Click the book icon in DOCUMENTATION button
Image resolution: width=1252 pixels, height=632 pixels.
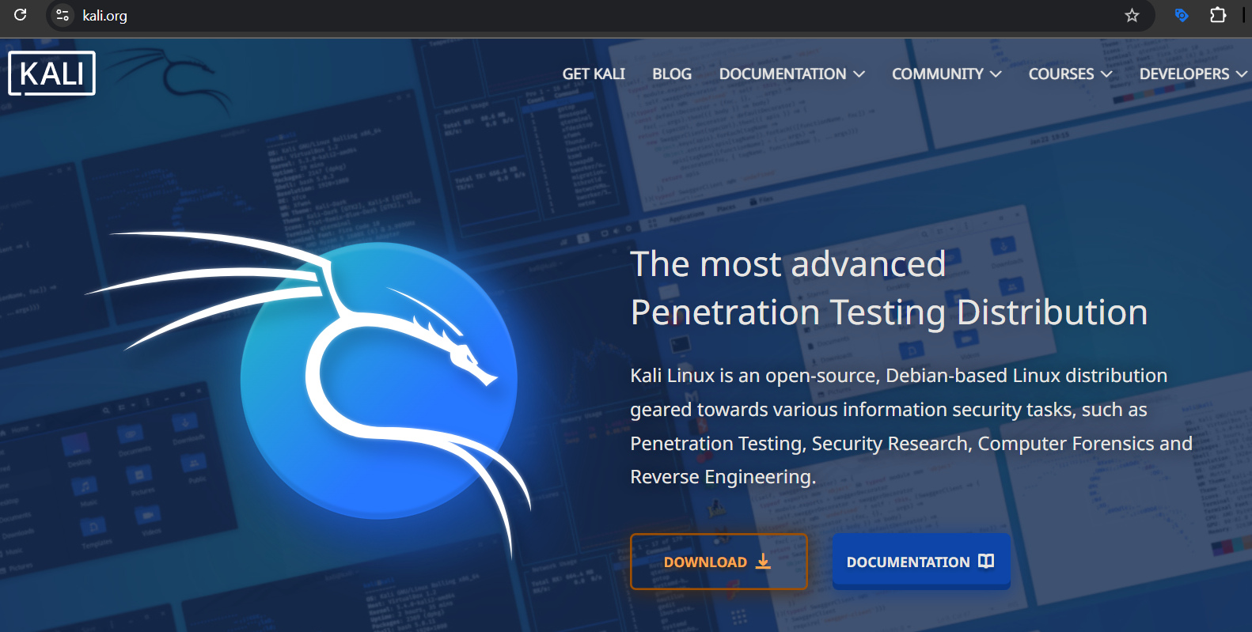986,561
